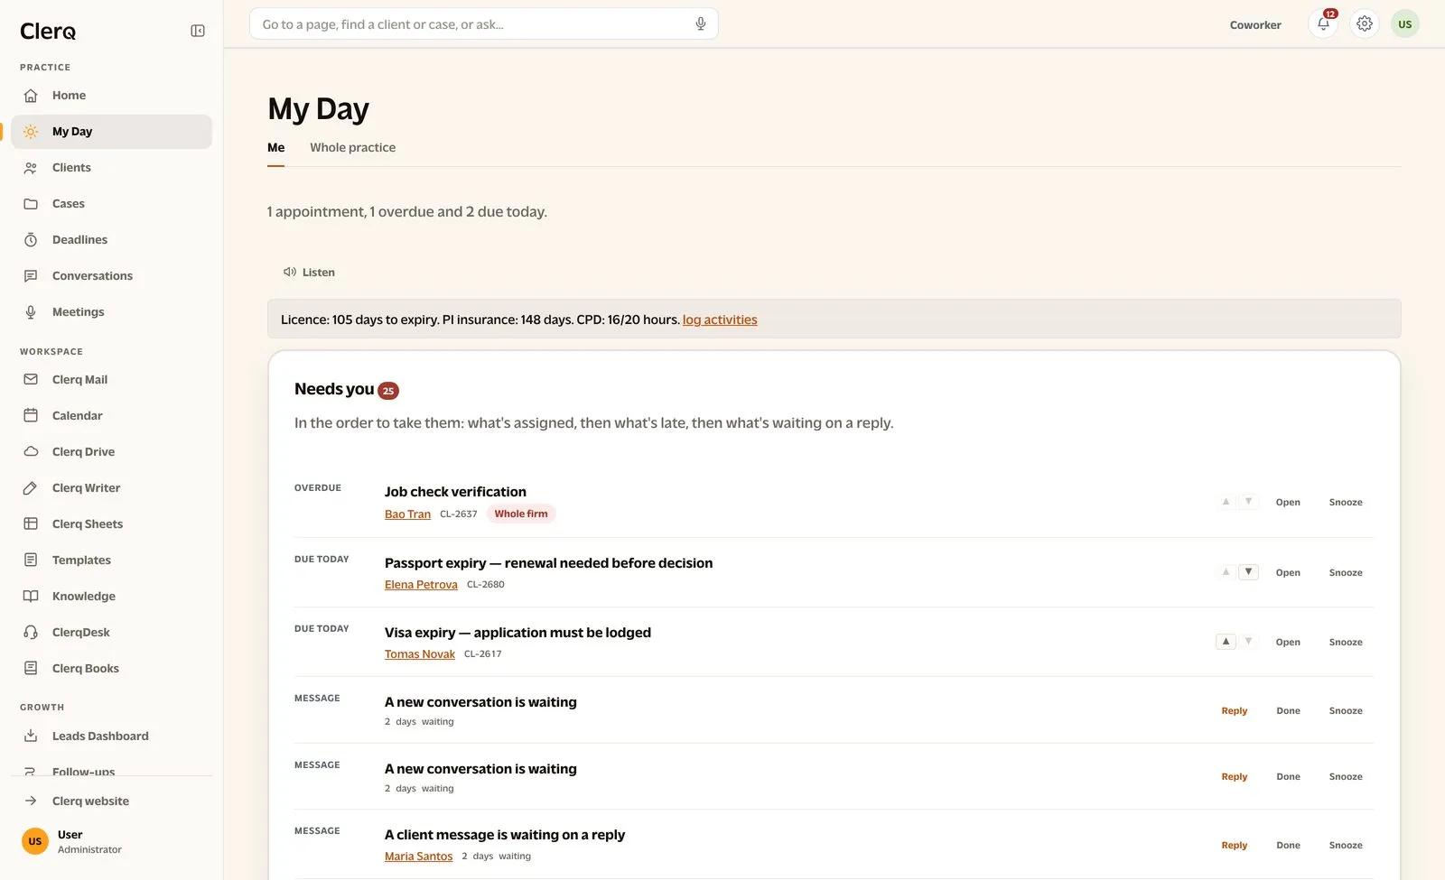1445x880 pixels.
Task: Open the settings gear icon
Action: pyautogui.click(x=1365, y=24)
